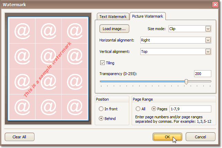Choose the All page range option
Screen dimensions: 222x148
138,109
